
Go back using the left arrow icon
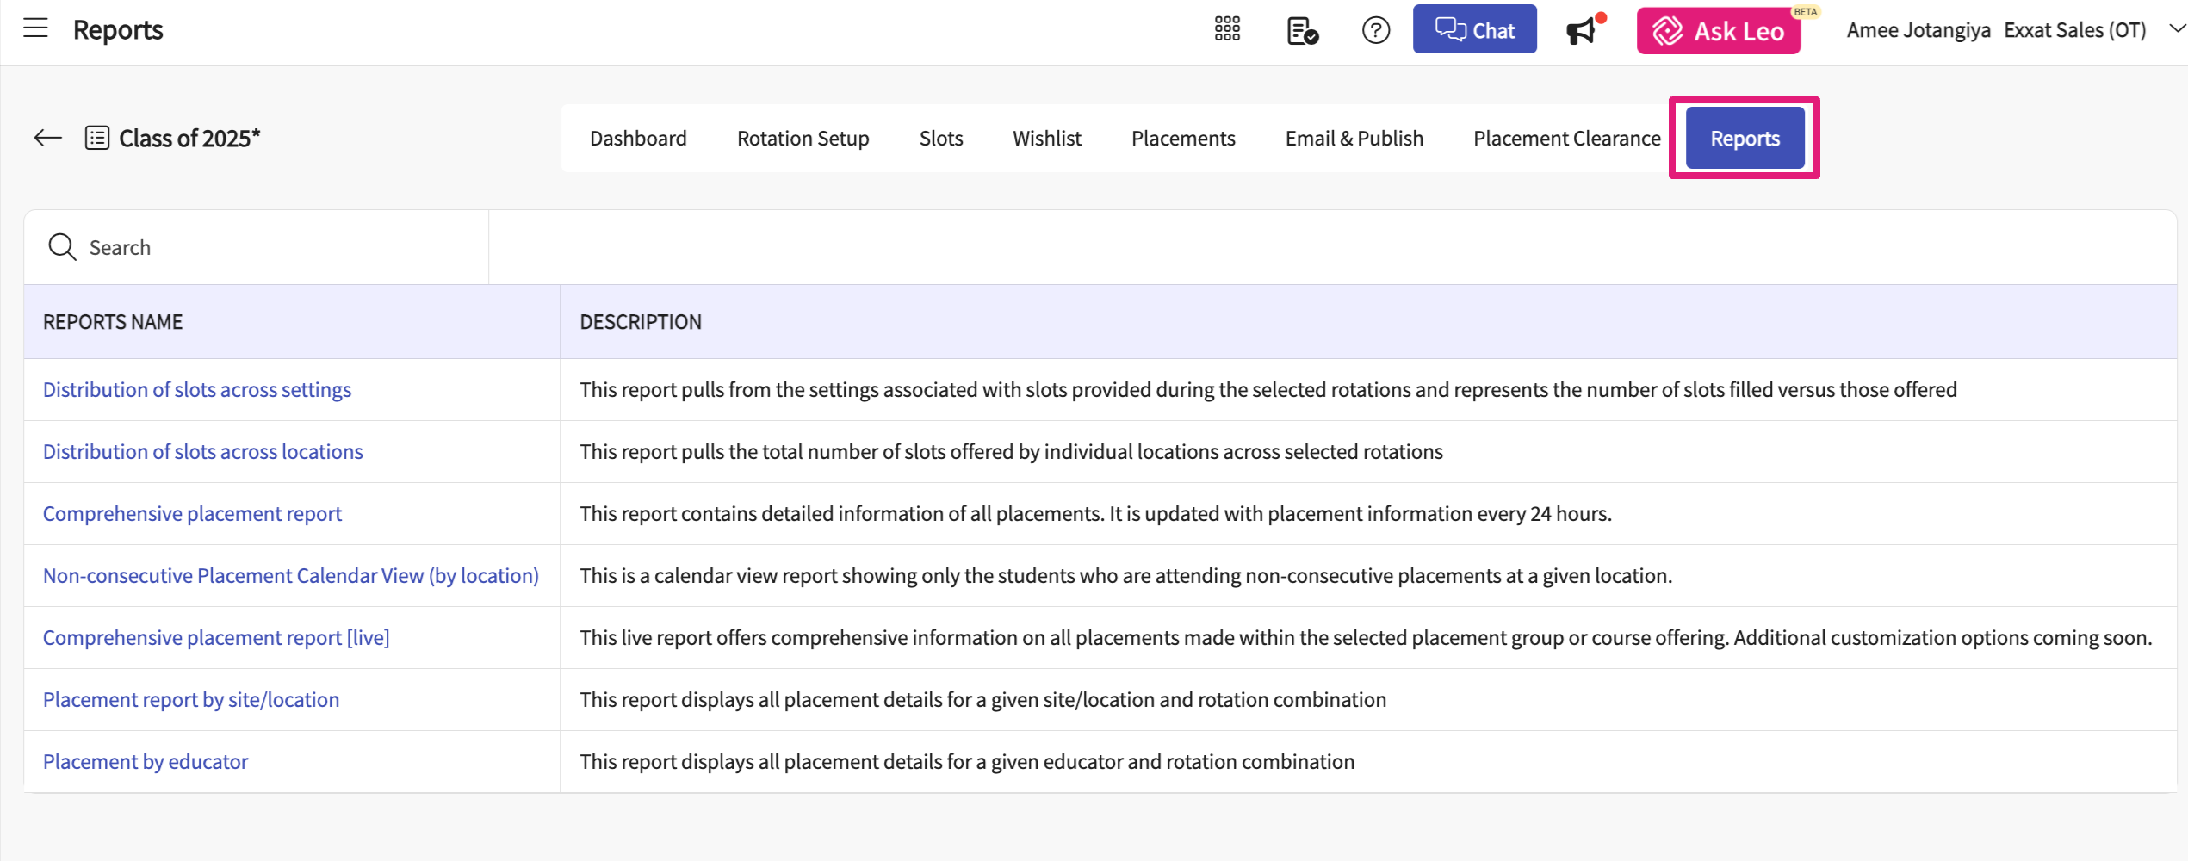pyautogui.click(x=48, y=138)
